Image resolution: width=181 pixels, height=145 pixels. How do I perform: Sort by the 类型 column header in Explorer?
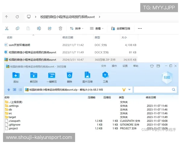coord(97,37)
